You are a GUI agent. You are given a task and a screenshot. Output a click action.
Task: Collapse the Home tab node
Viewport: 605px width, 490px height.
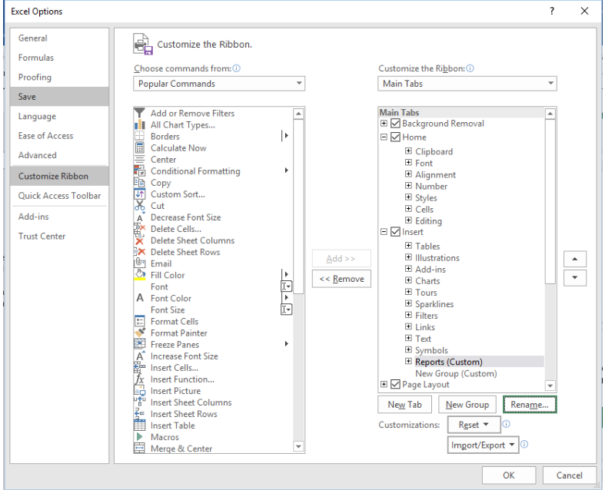click(x=384, y=137)
